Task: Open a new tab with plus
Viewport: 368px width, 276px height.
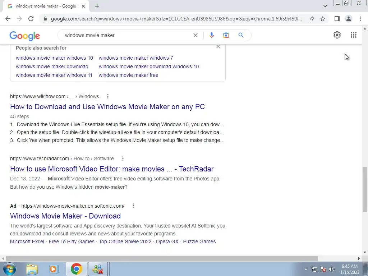Action: click(x=97, y=6)
